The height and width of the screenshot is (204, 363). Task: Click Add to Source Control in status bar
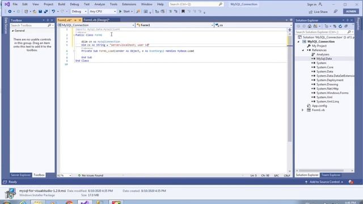(x=324, y=182)
